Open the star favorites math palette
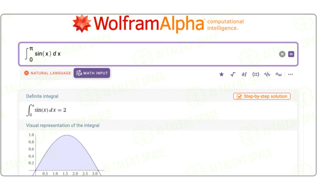Image resolution: width=317 pixels, height=190 pixels. click(221, 74)
